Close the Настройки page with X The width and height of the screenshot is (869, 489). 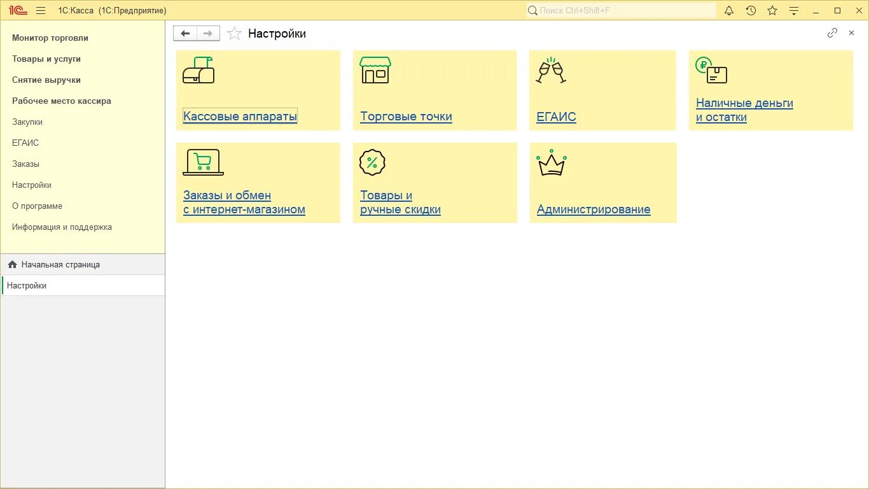851,33
